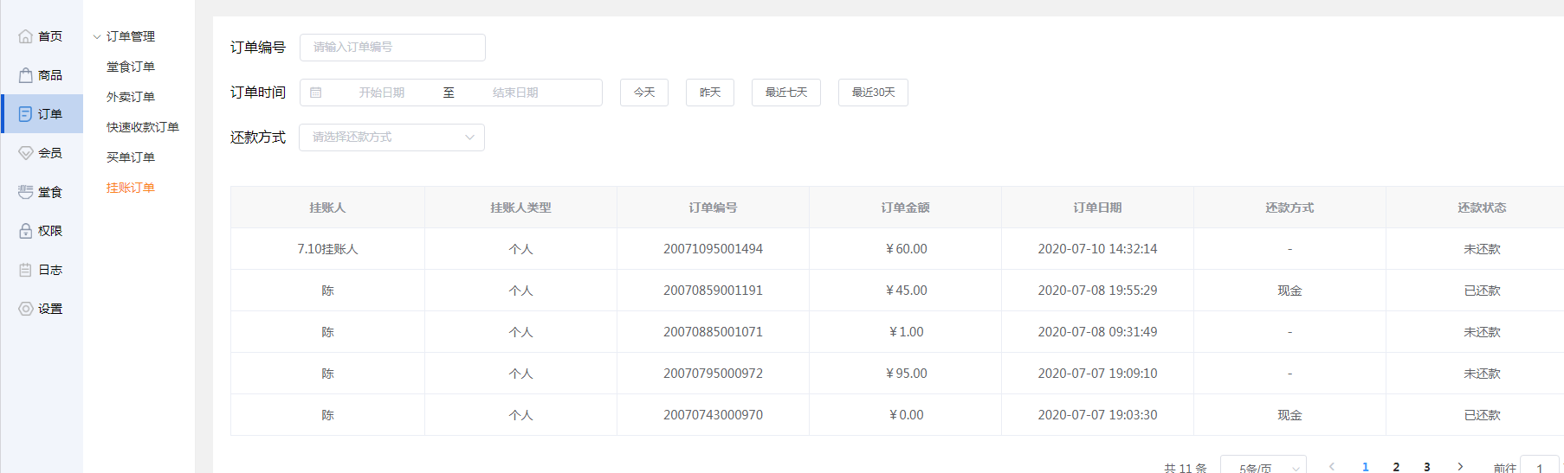Viewport: 1564px width, 473px height.
Task: Click the order number input field
Action: (392, 48)
